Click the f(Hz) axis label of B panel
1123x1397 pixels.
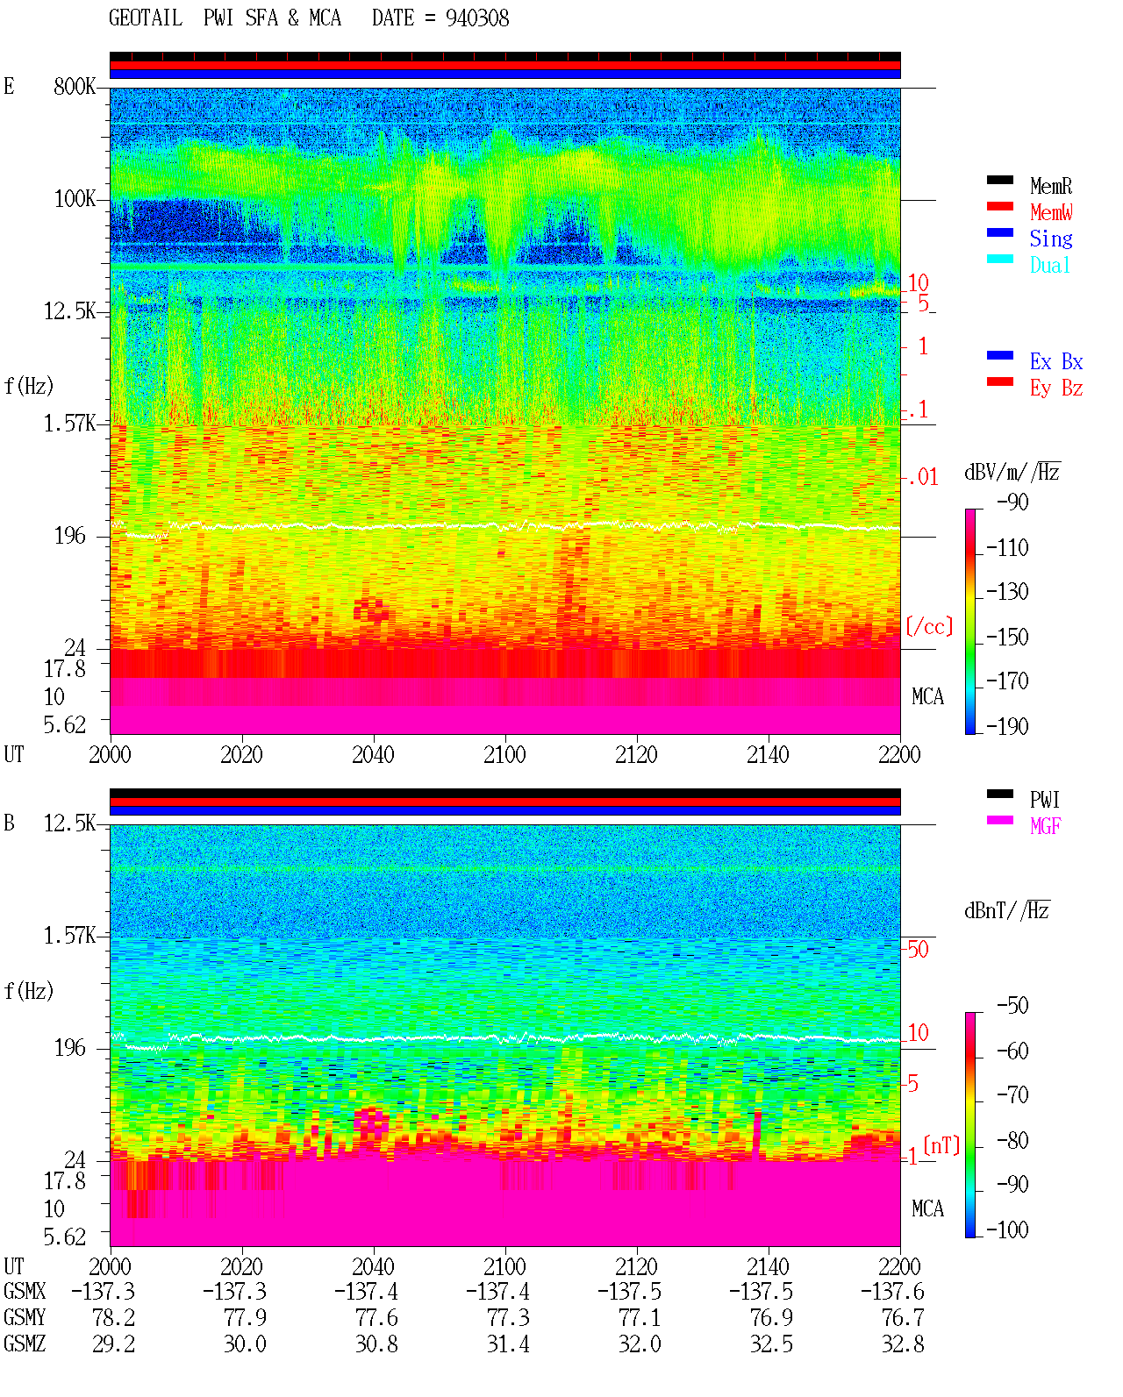(x=29, y=991)
